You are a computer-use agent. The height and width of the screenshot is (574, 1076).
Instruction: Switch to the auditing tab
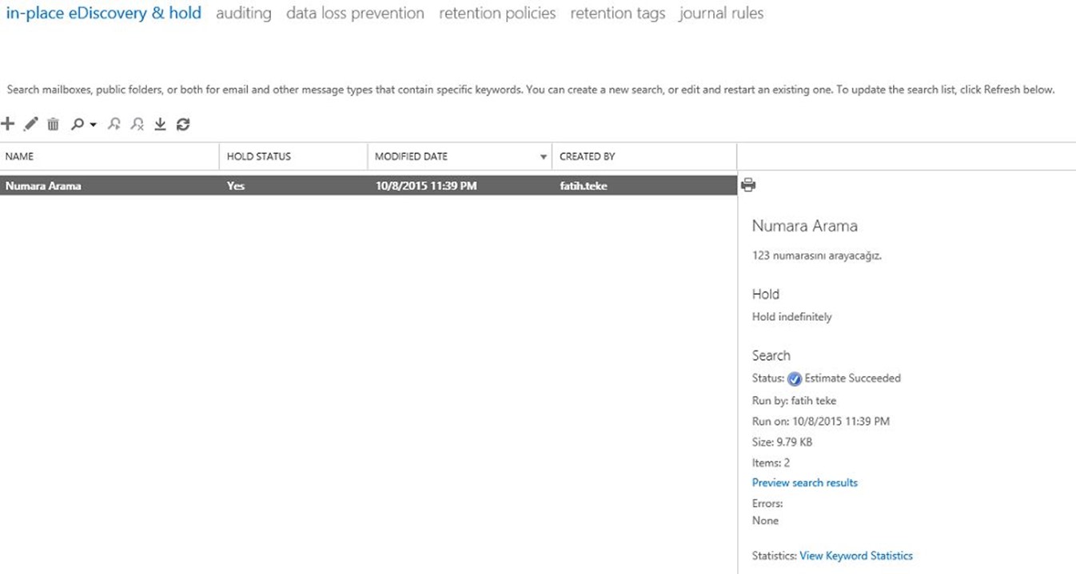click(x=244, y=13)
